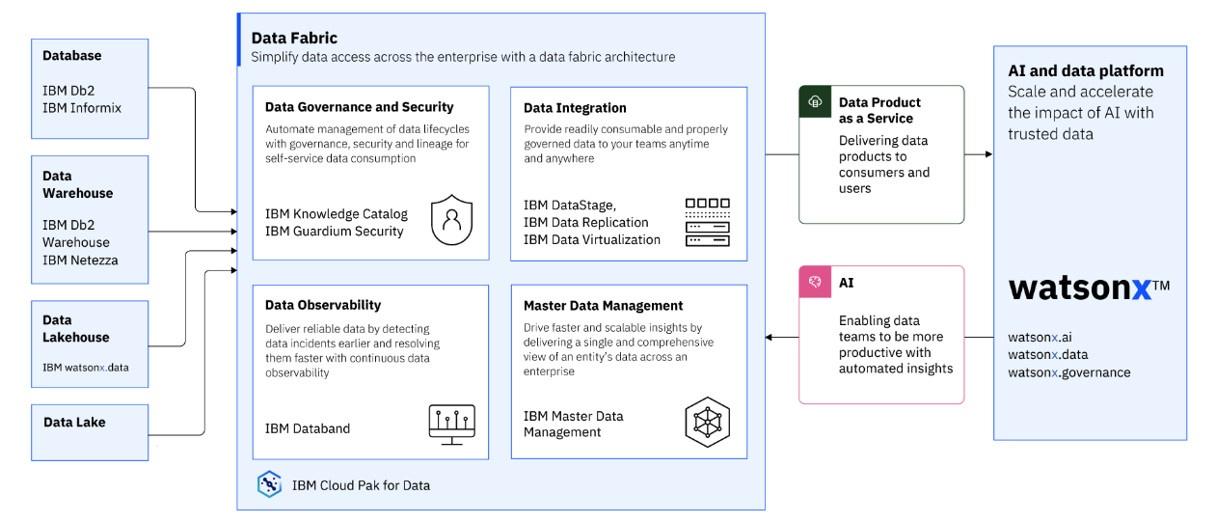
Task: Click IBM Cloud Pak for Data label
Action: click(x=362, y=485)
